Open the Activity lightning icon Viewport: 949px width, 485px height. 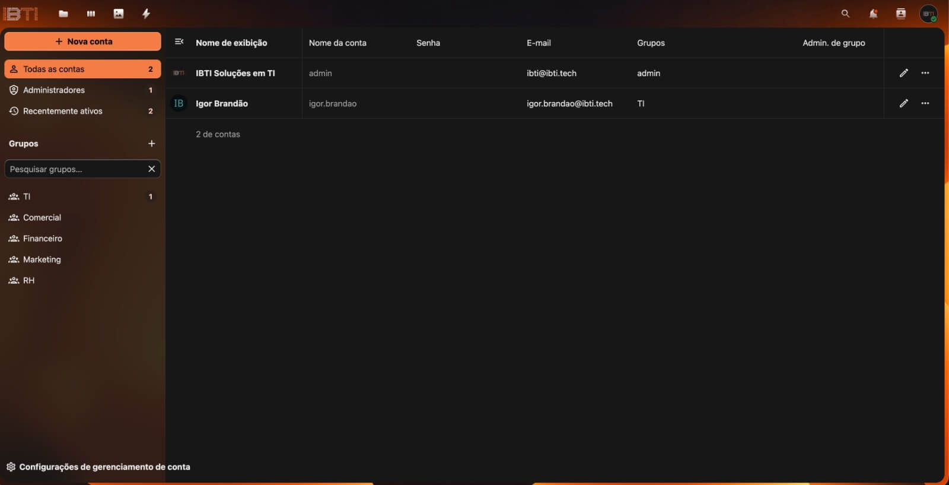click(x=146, y=14)
